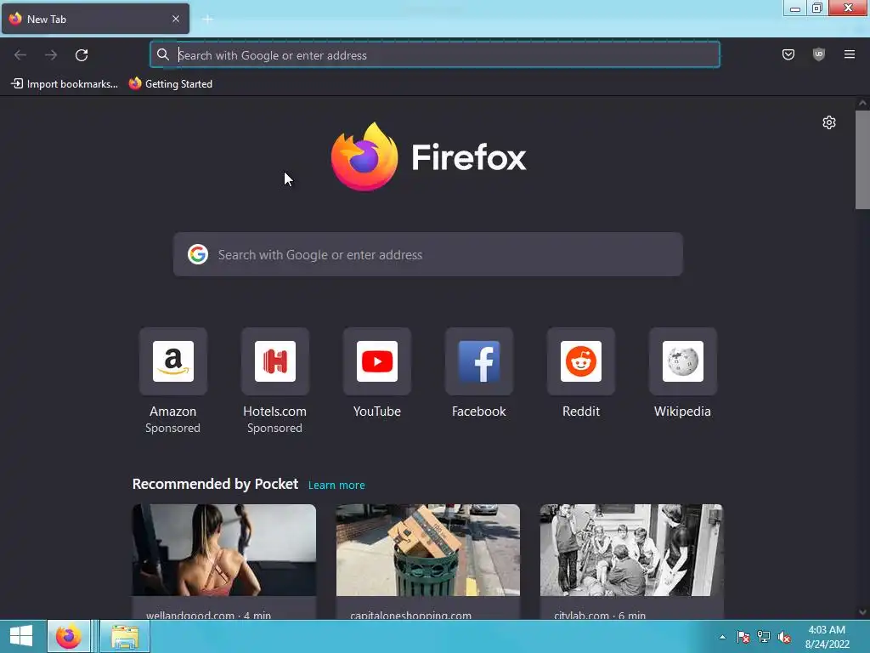Open the citylab.com story thumbnail
Viewport: 870px width, 653px height.
click(631, 550)
